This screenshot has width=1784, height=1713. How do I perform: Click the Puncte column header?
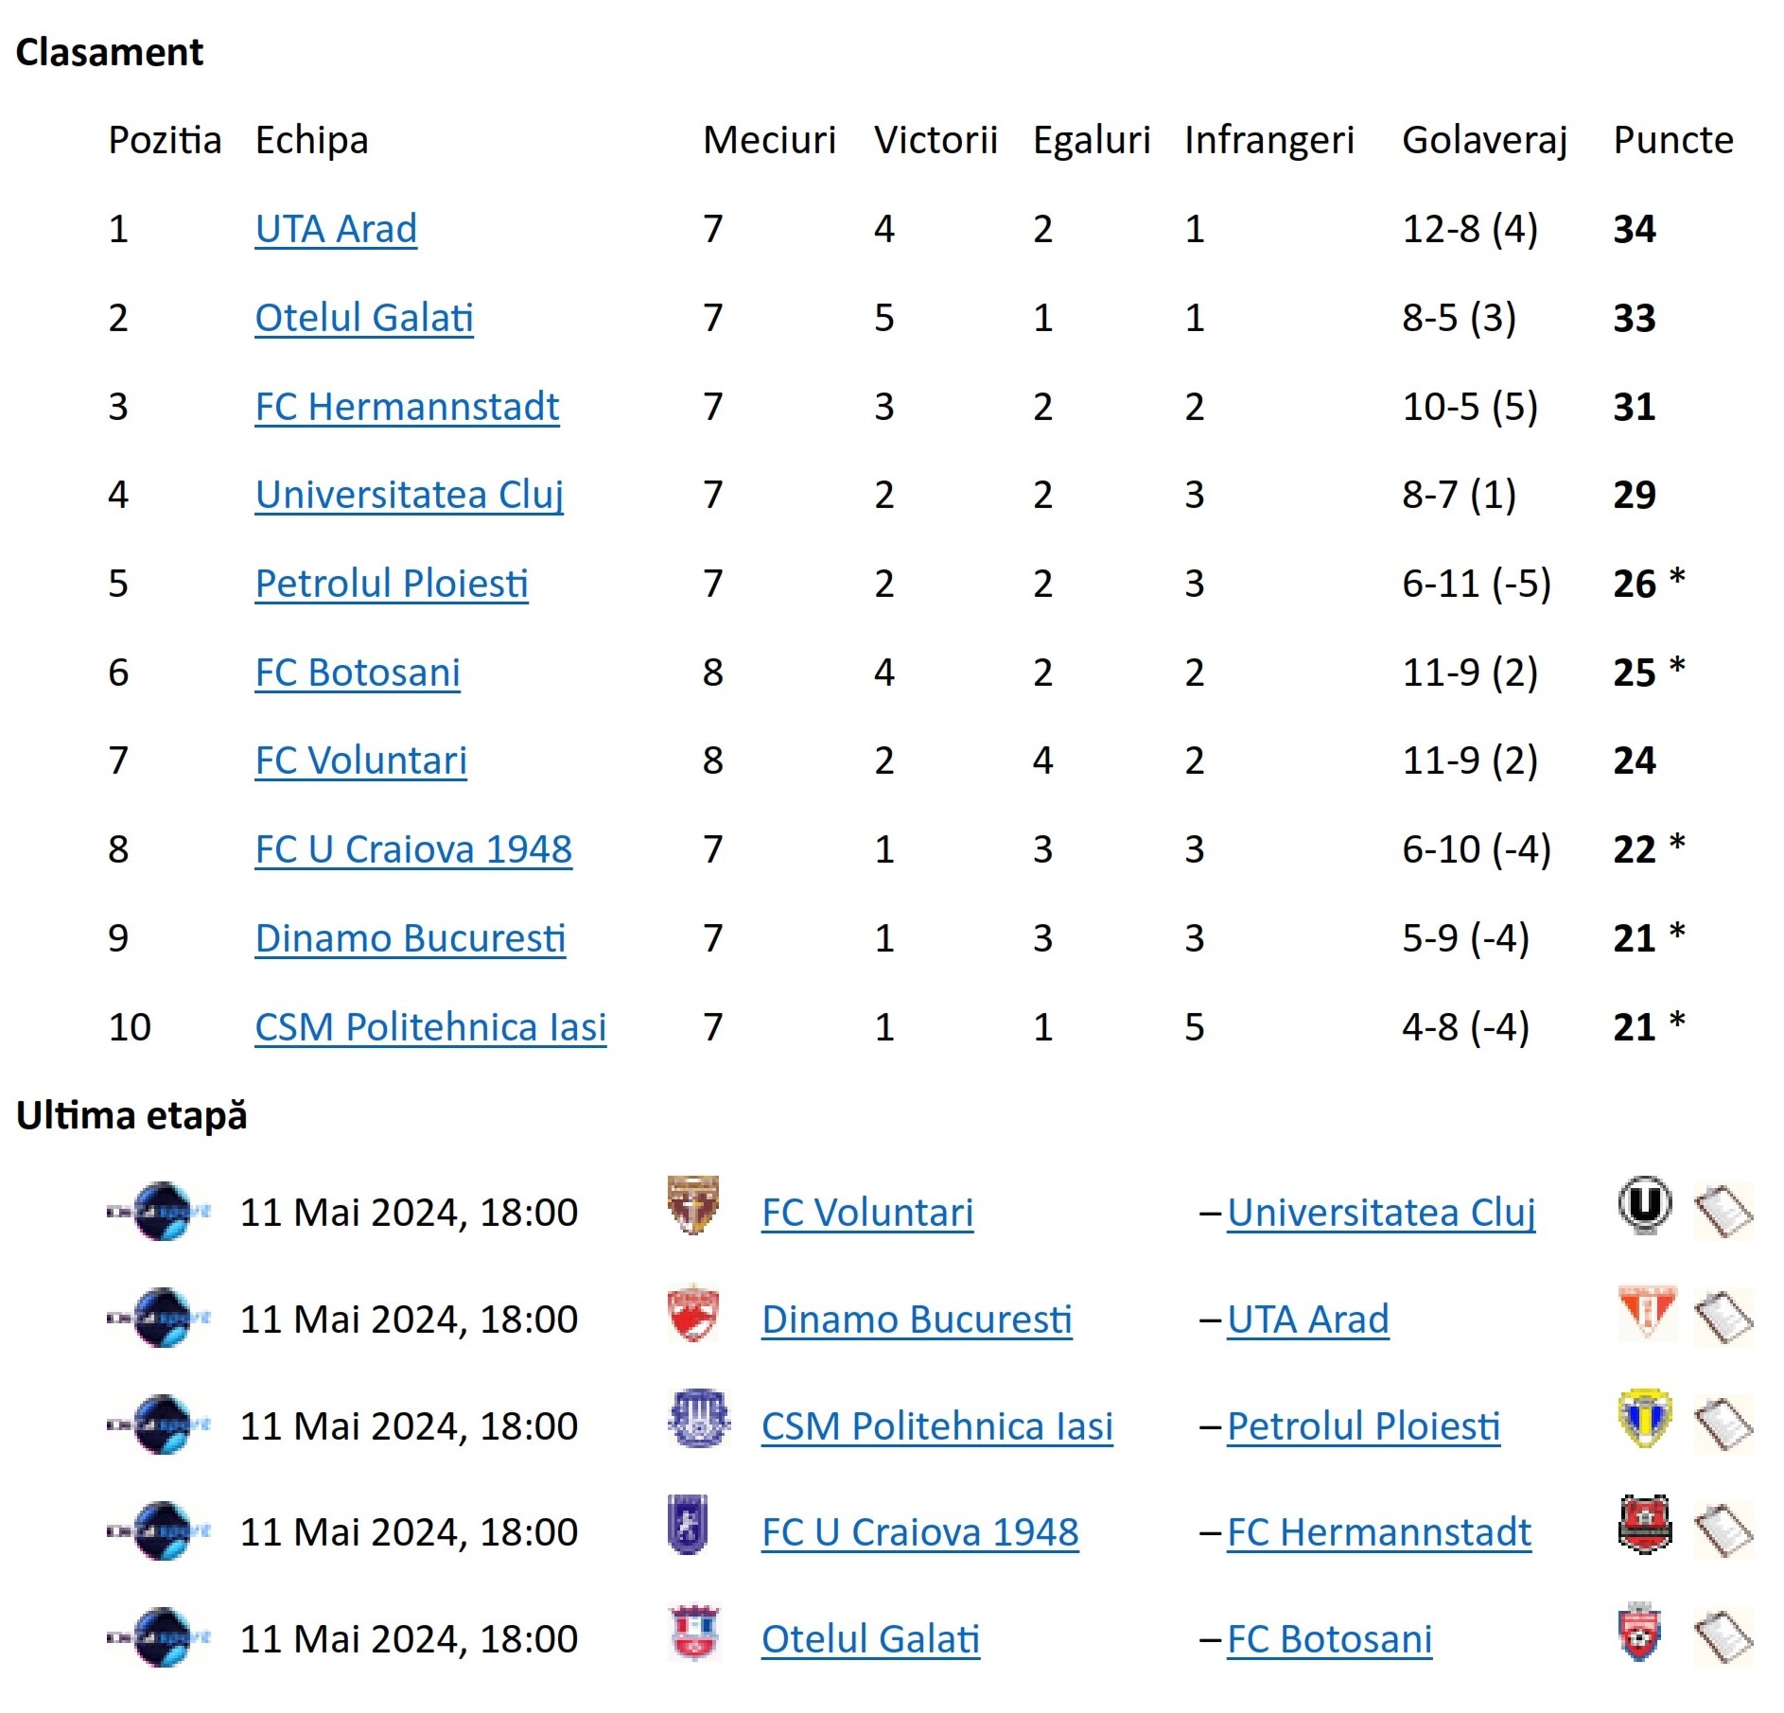pos(1672,140)
